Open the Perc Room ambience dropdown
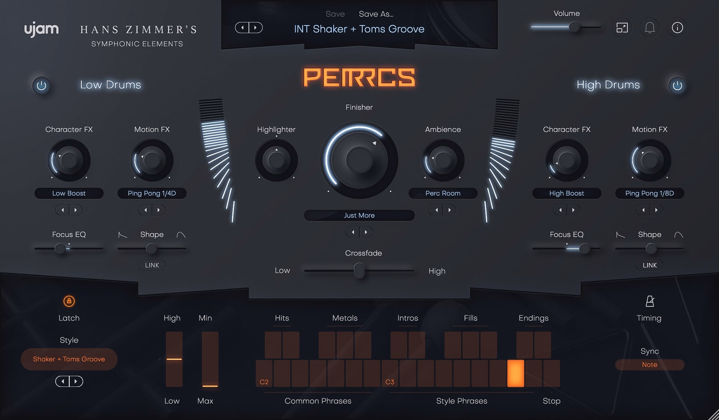719x420 pixels. [443, 193]
